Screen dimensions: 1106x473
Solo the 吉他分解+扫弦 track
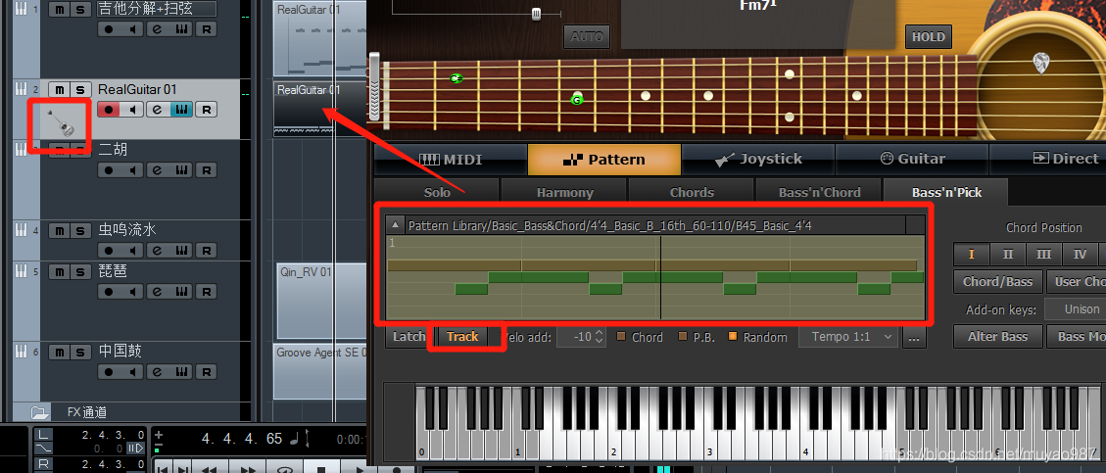point(81,9)
